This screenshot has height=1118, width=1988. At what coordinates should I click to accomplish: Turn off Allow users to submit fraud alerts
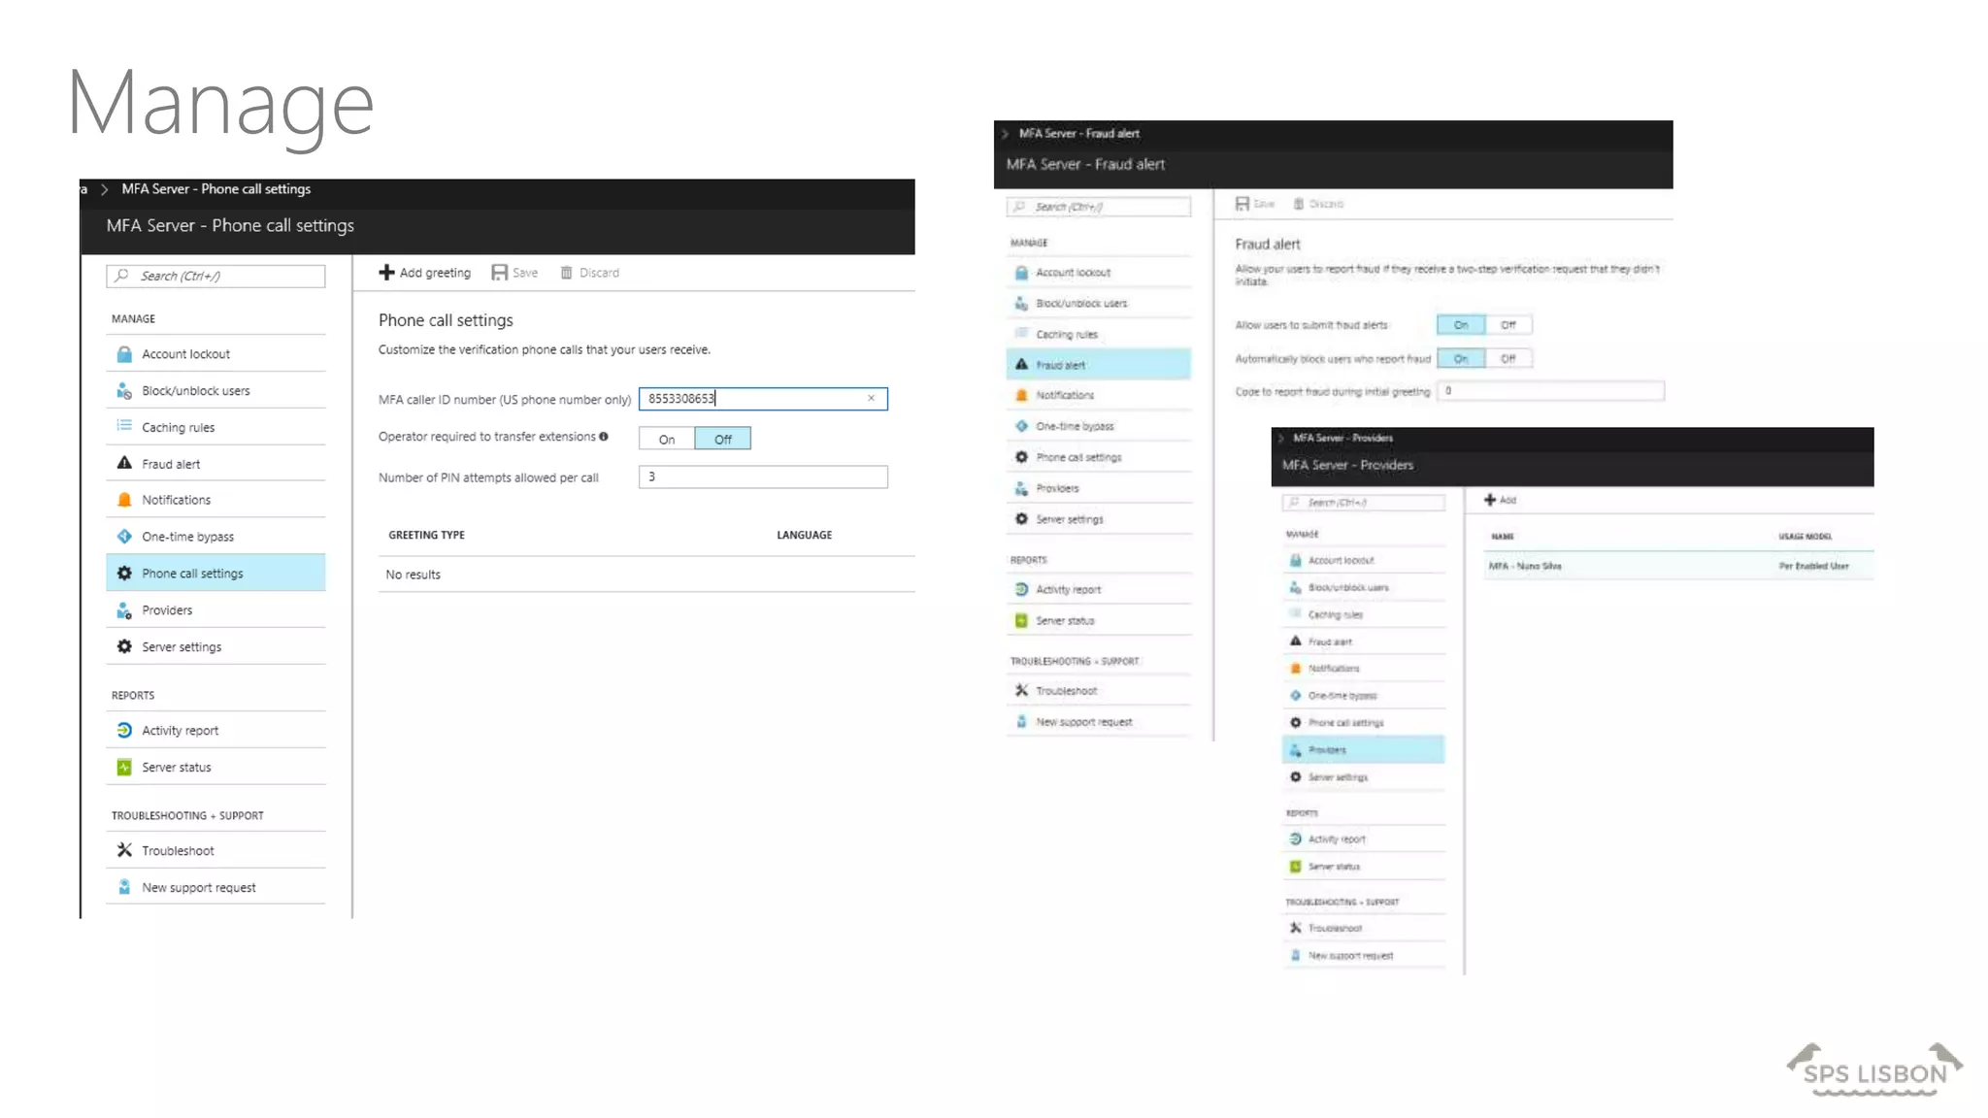tap(1508, 325)
